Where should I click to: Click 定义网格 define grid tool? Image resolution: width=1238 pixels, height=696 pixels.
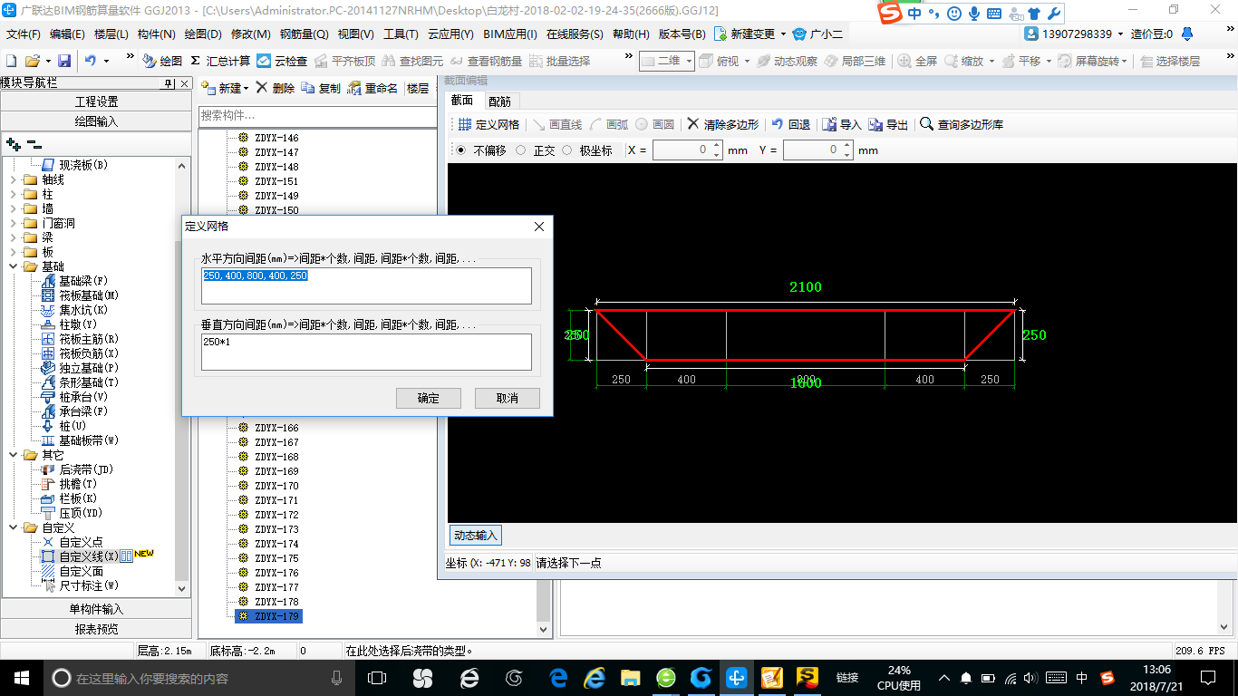tap(488, 124)
